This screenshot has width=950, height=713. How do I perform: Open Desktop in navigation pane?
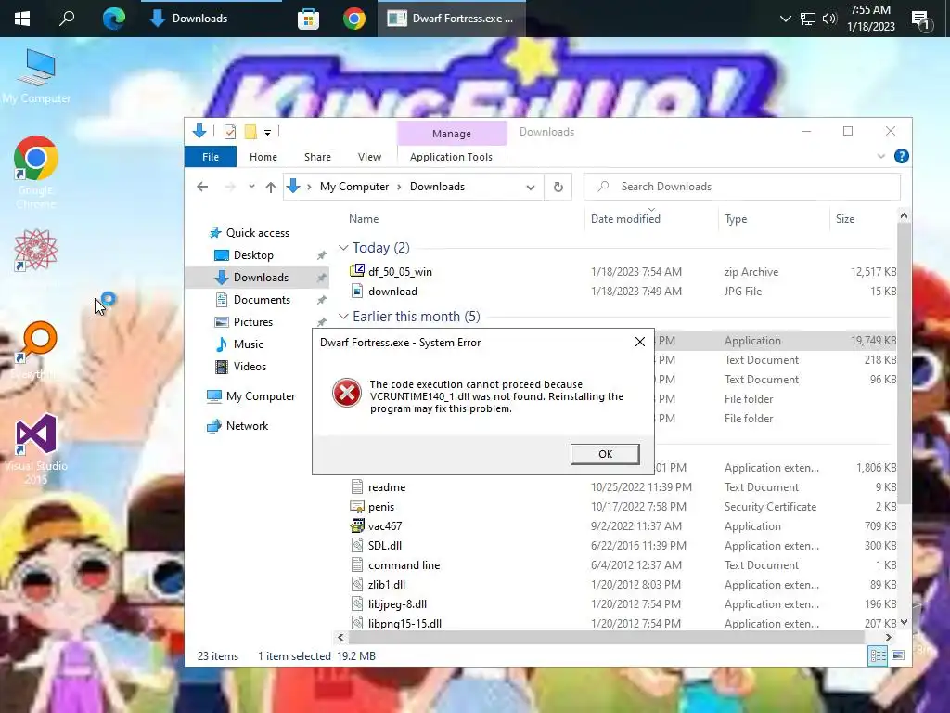point(253,255)
